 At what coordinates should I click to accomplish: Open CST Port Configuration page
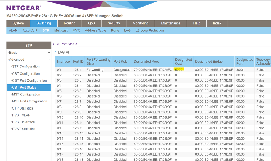tap(29, 80)
